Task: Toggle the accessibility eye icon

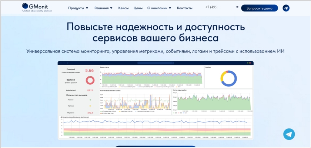Action: click(x=237, y=7)
